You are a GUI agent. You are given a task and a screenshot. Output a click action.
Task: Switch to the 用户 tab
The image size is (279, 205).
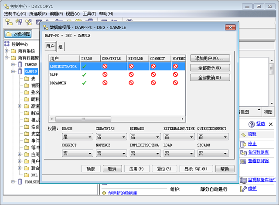[51, 47]
